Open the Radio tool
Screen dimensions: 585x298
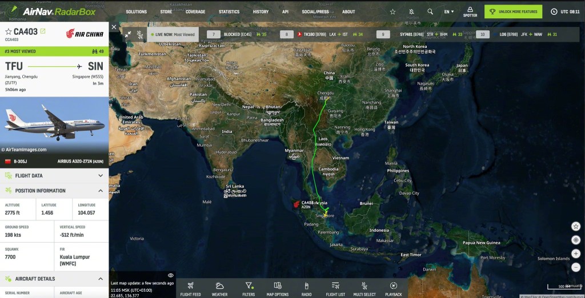pos(306,288)
